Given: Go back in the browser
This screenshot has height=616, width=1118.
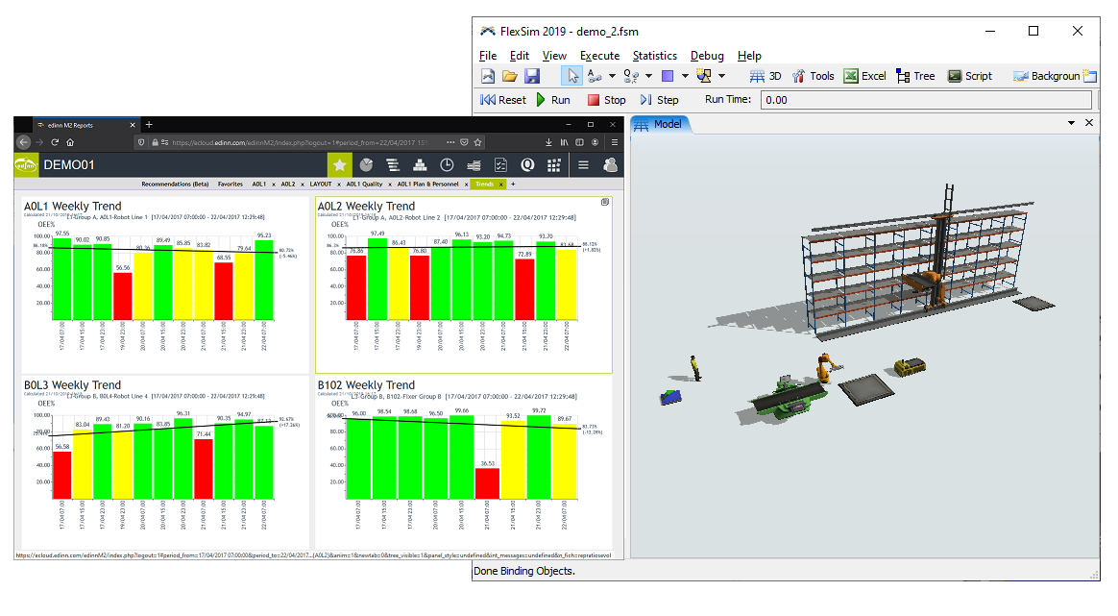Looking at the screenshot, I should [x=23, y=142].
